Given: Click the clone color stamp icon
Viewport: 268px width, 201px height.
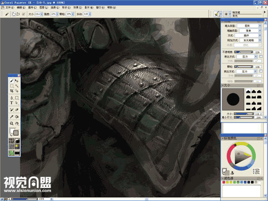Looking at the screenshot, I should tap(232, 173).
